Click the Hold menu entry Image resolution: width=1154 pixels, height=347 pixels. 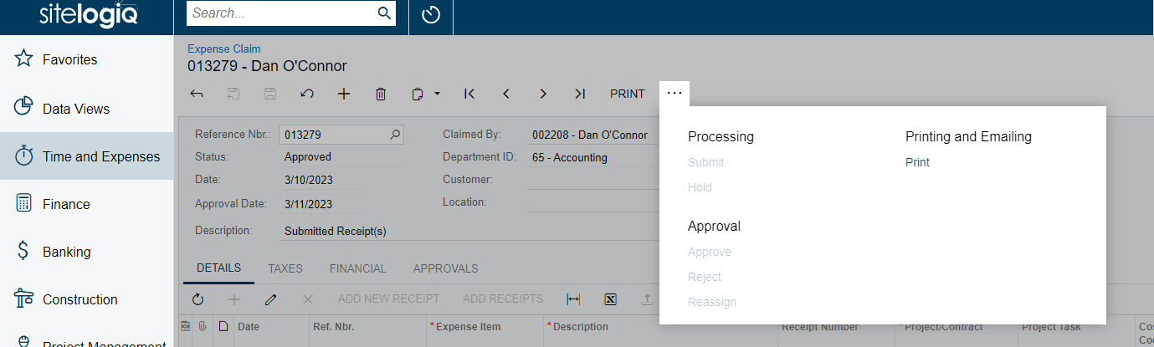pos(700,187)
